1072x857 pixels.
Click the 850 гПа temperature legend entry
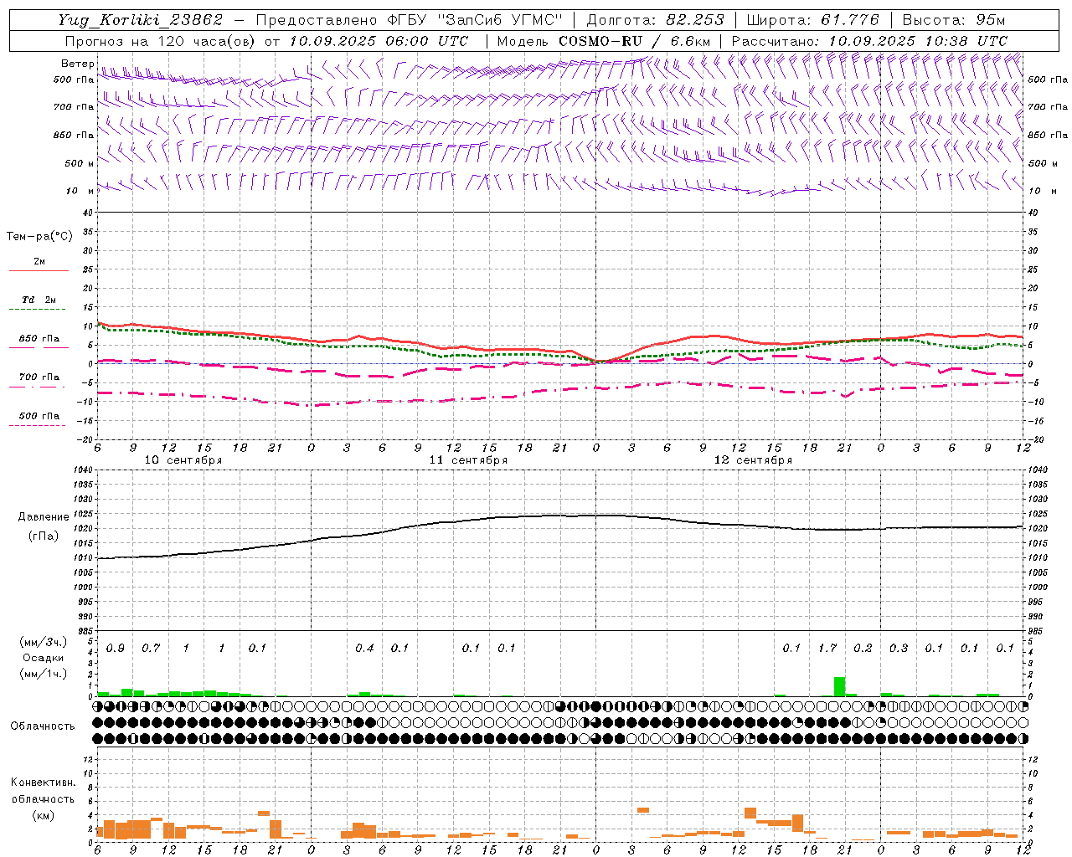39,339
